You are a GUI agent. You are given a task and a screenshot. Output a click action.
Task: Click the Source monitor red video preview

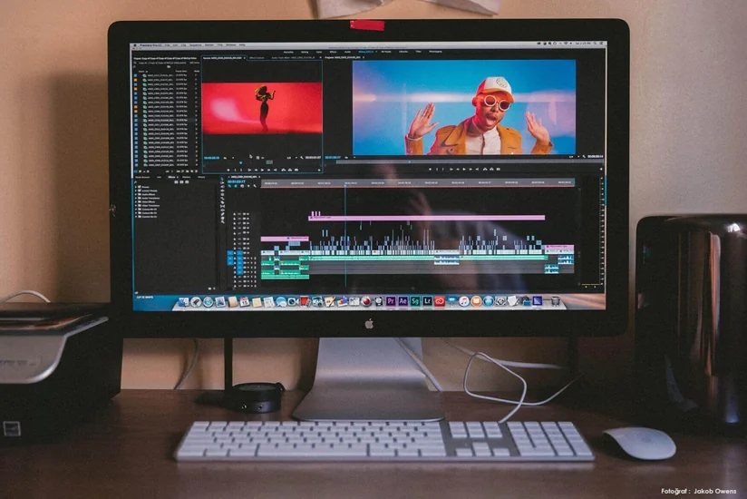pyautogui.click(x=261, y=109)
